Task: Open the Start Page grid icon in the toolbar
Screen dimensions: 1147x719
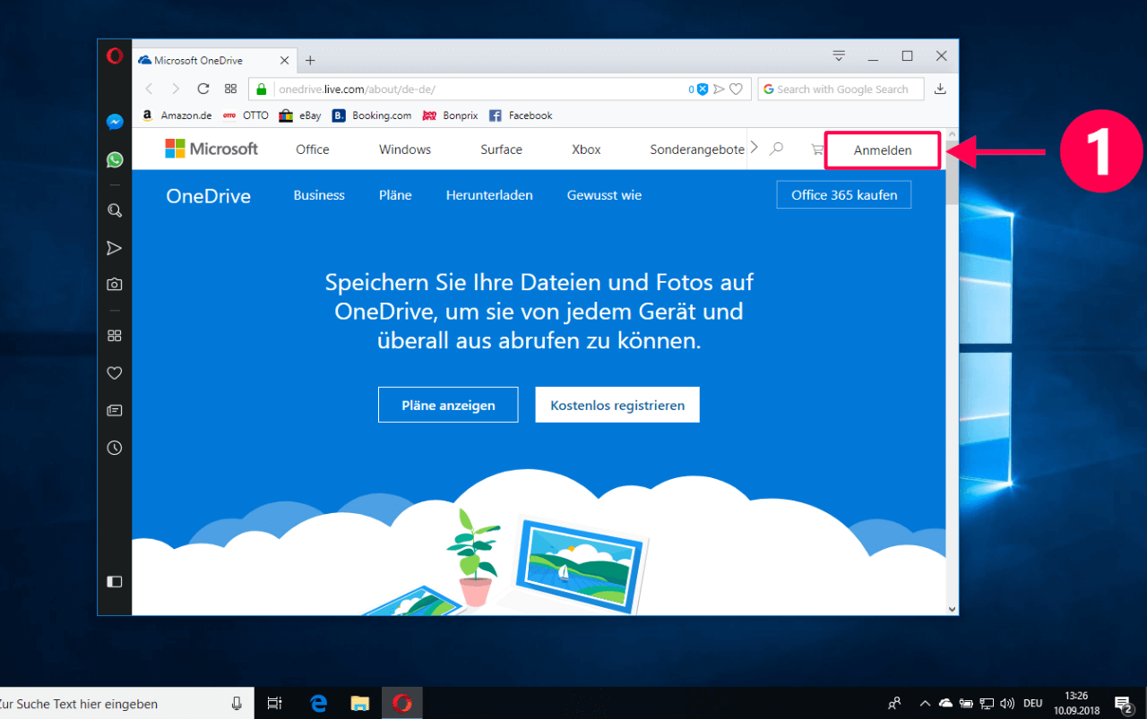Action: click(x=230, y=89)
